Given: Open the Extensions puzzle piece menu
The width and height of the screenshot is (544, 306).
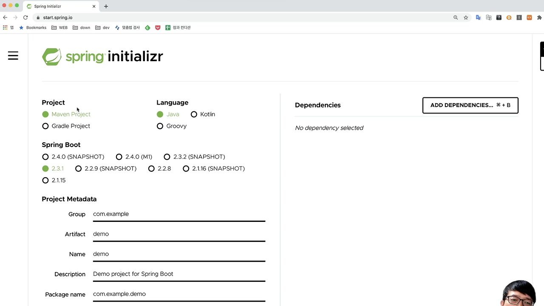Looking at the screenshot, I should (x=540, y=17).
